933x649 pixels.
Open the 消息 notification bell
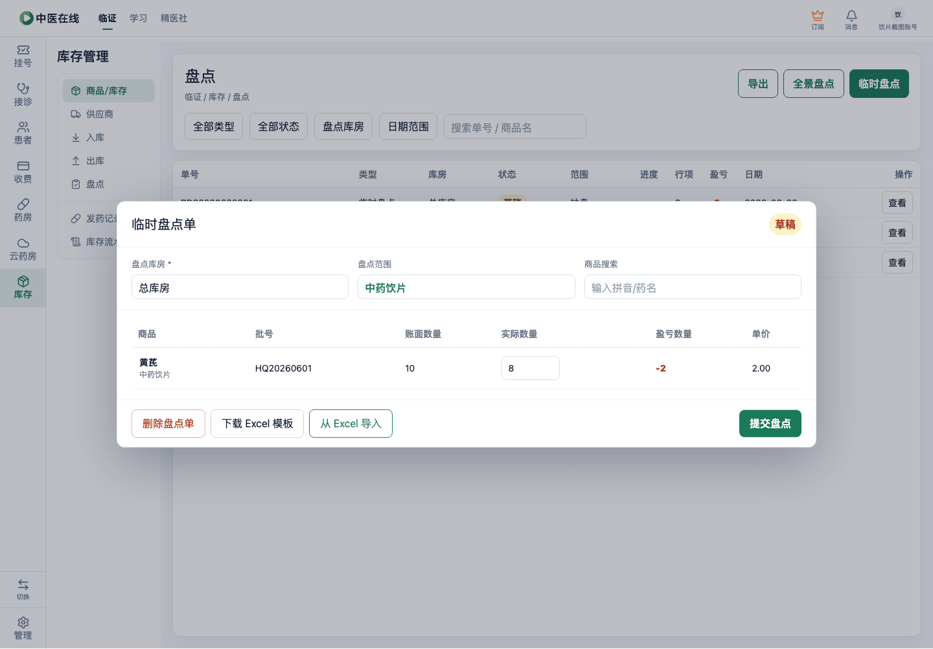click(851, 19)
